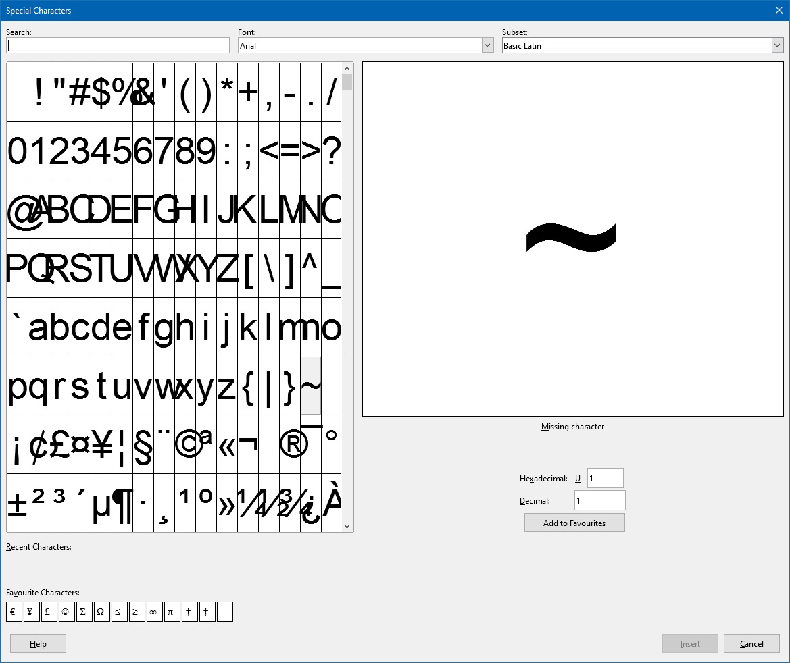Select the Pound sign favourite character

pyautogui.click(x=49, y=612)
